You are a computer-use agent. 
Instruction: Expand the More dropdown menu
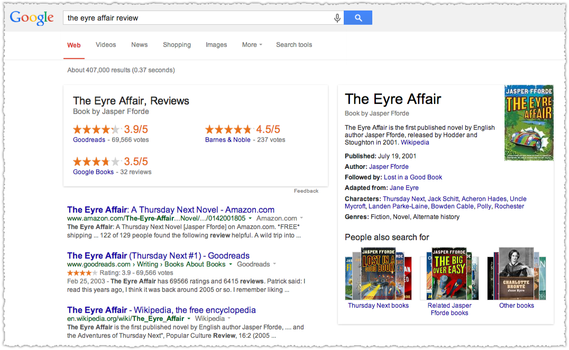coord(252,45)
